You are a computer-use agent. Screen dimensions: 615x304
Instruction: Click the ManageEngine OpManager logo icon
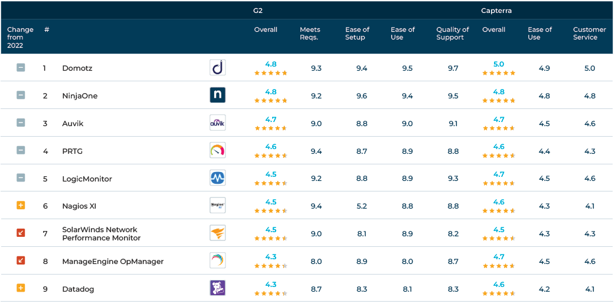[217, 260]
